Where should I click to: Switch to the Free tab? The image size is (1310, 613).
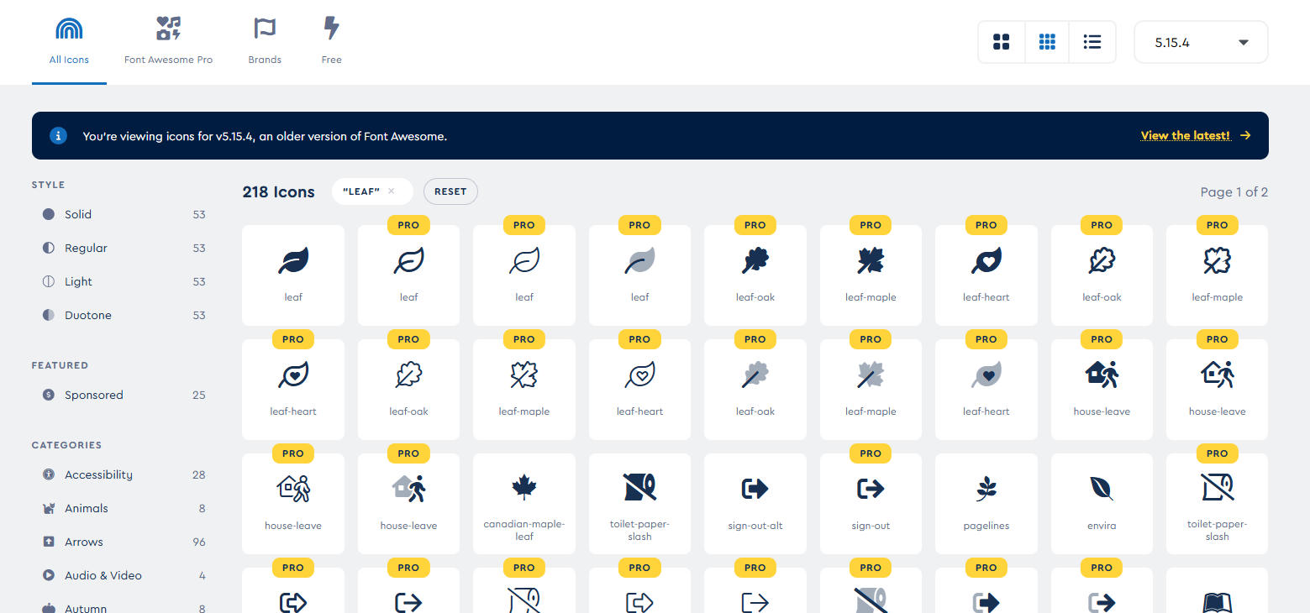(332, 41)
